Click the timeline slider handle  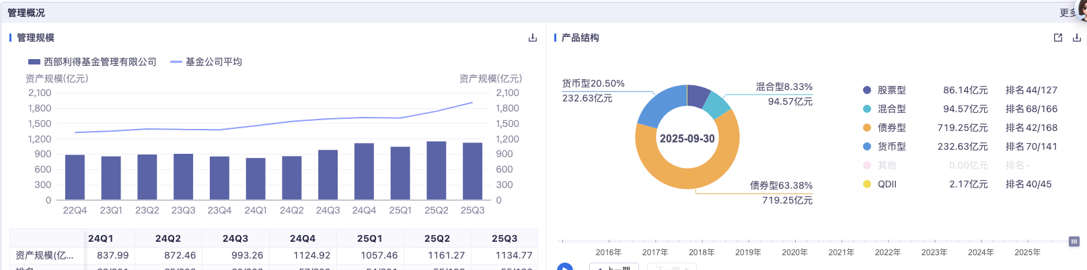click(1074, 241)
